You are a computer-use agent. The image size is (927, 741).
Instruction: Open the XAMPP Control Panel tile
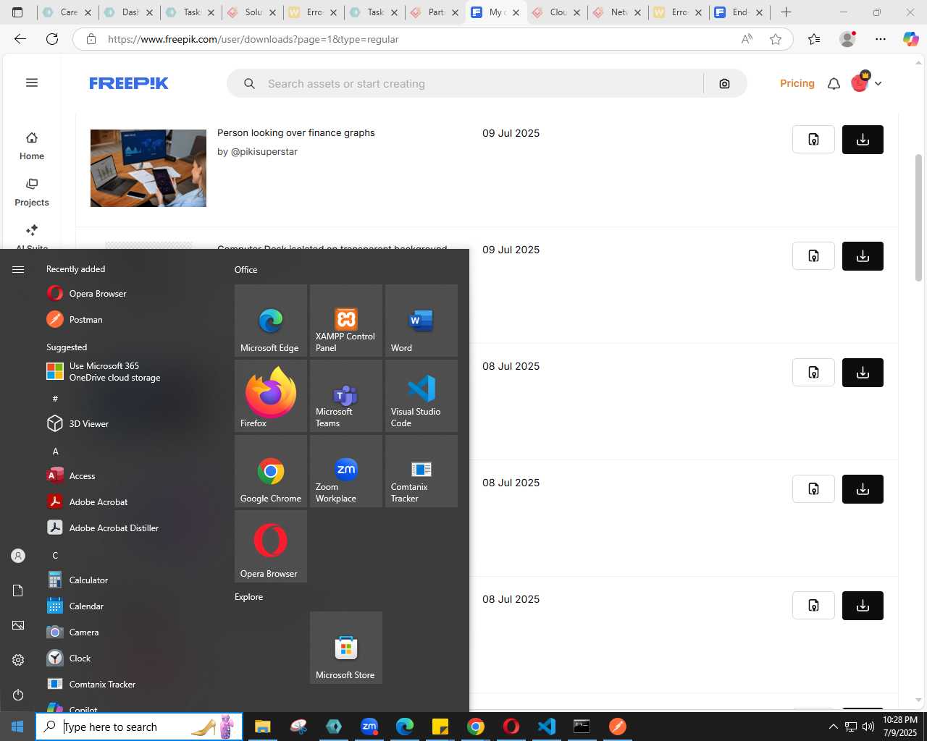click(346, 321)
